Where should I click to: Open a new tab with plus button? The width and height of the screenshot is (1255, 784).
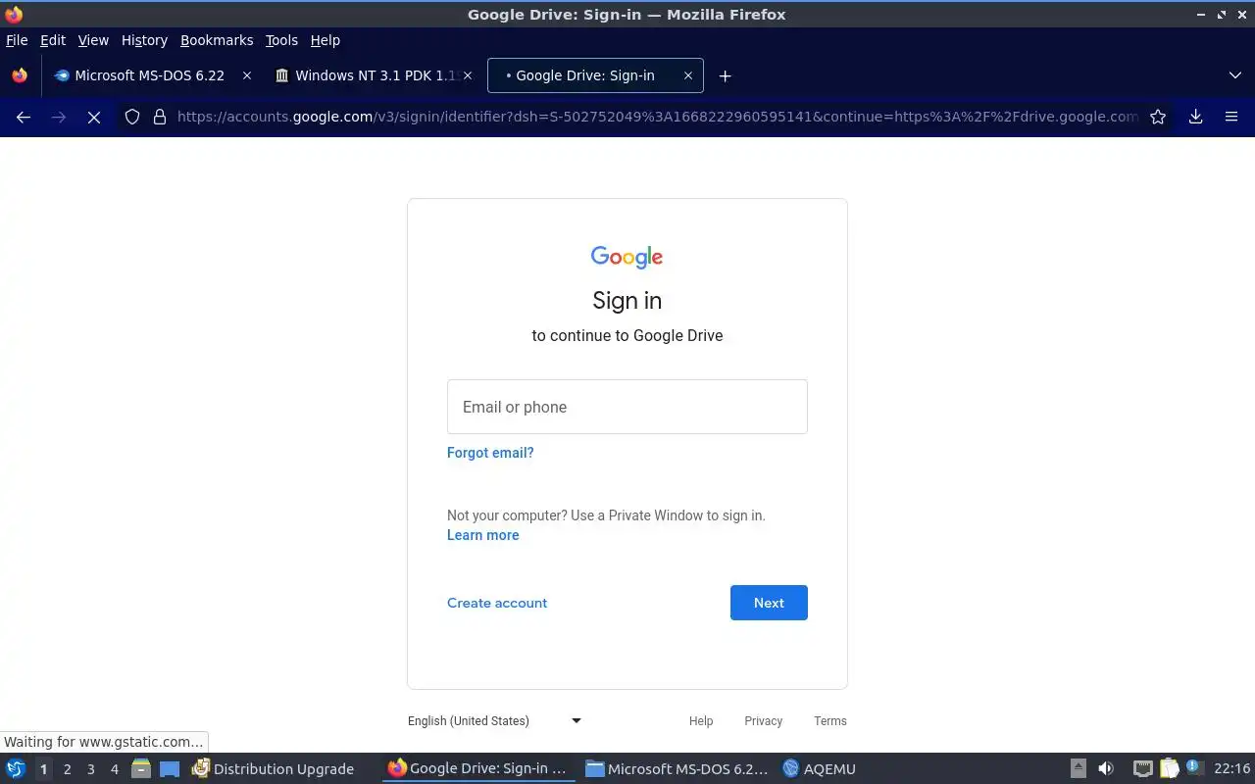click(x=725, y=75)
